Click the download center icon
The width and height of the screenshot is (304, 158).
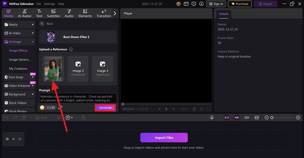201,4
